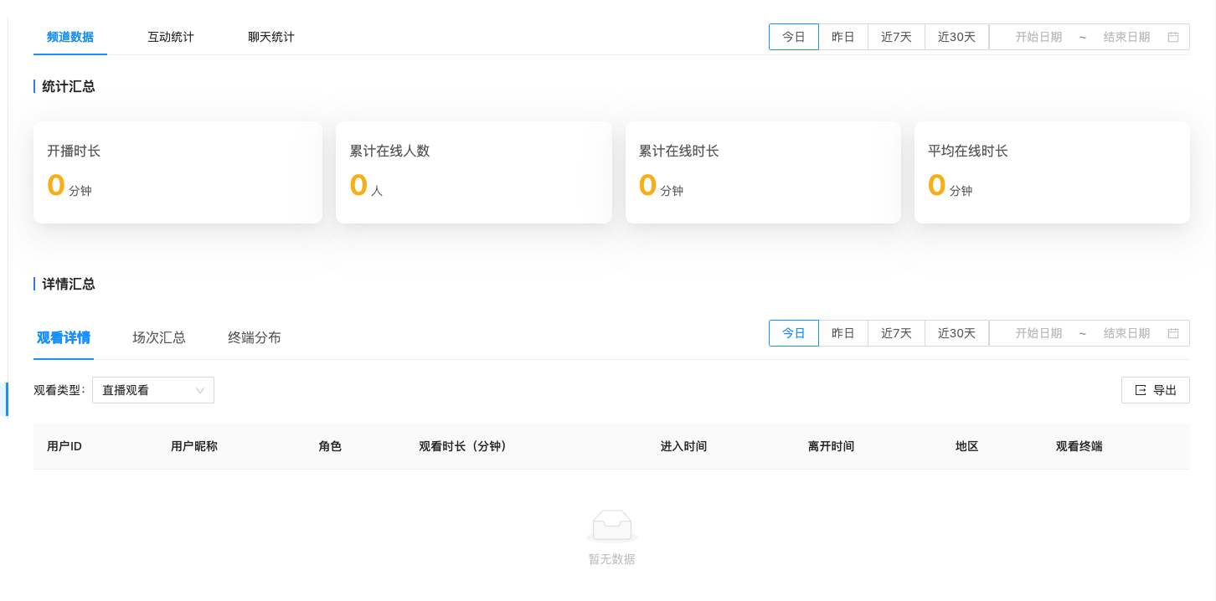Open calendar icon in 统计汇总 date range picker
This screenshot has width=1216, height=601.
tap(1172, 37)
